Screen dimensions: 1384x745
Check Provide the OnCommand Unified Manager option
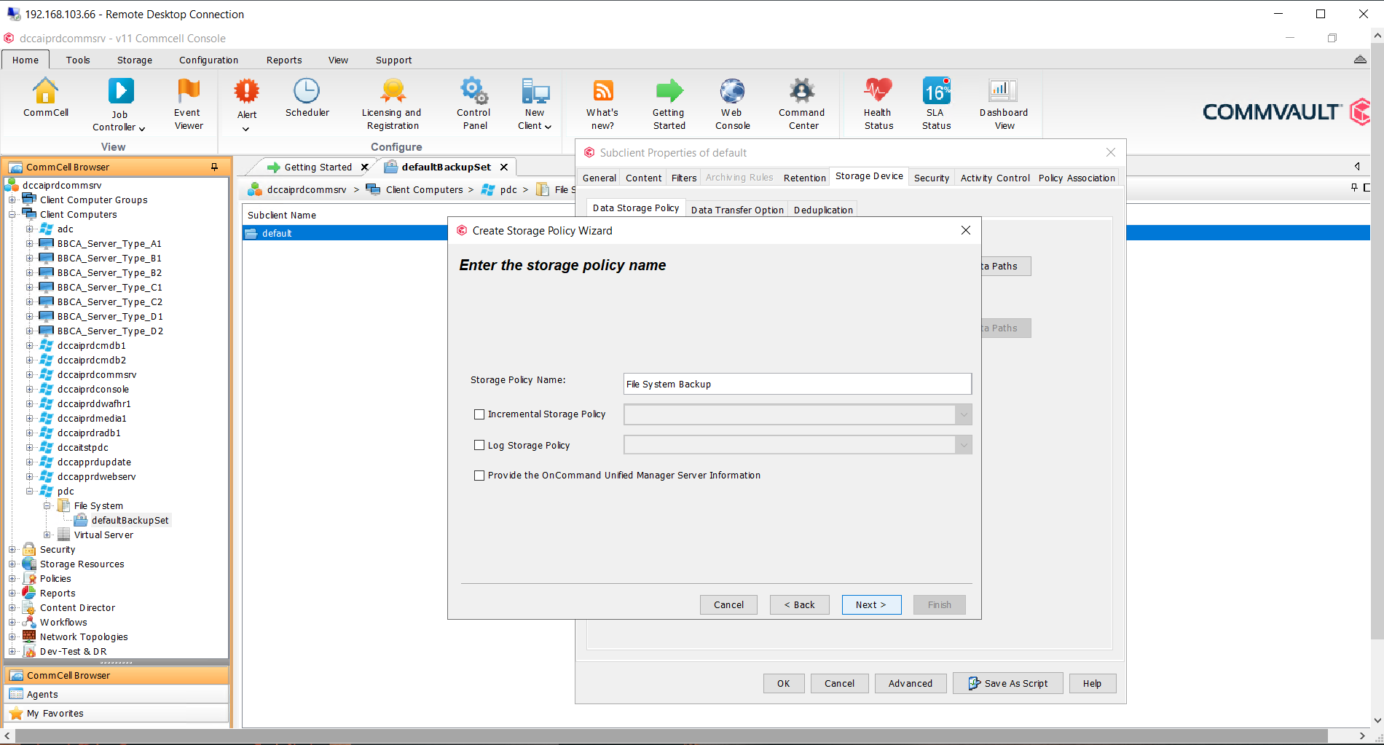click(x=479, y=476)
